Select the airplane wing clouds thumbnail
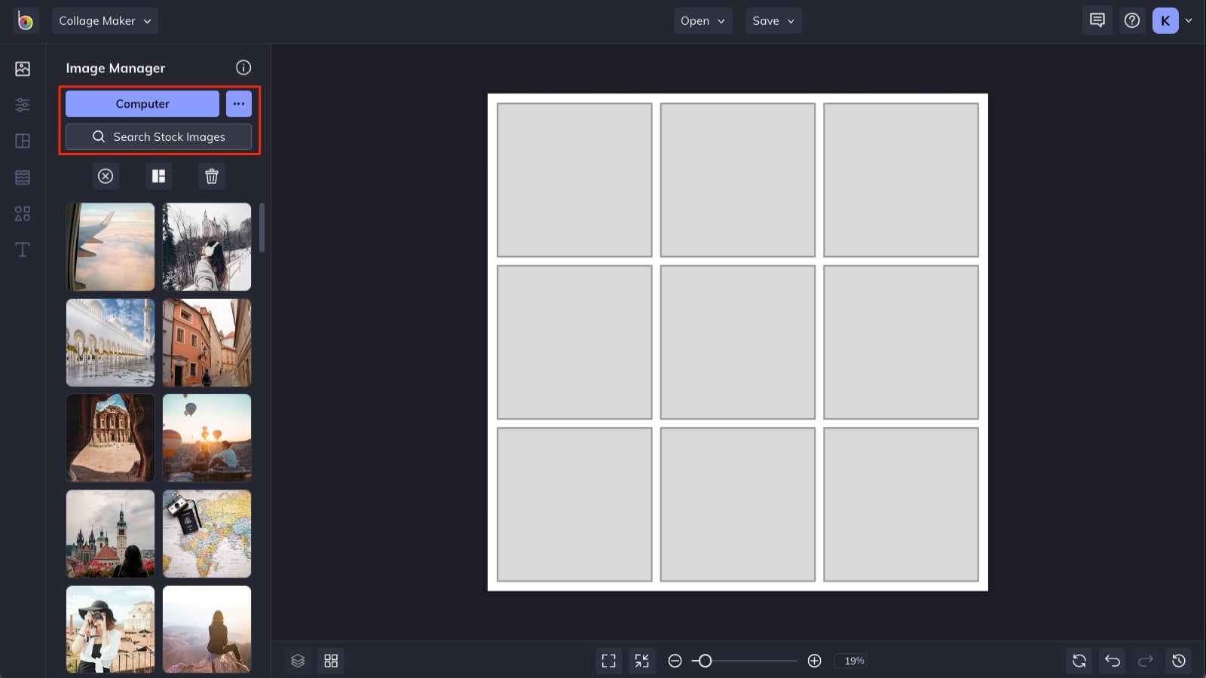This screenshot has width=1206, height=678. [110, 246]
